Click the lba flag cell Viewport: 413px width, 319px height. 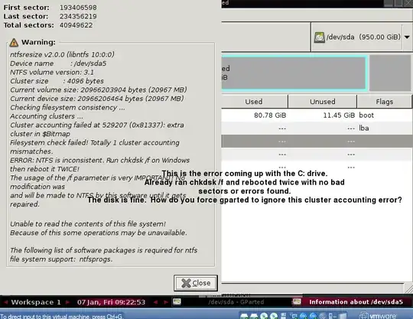click(364, 129)
